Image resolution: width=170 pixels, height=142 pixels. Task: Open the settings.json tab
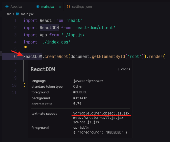[82, 6]
